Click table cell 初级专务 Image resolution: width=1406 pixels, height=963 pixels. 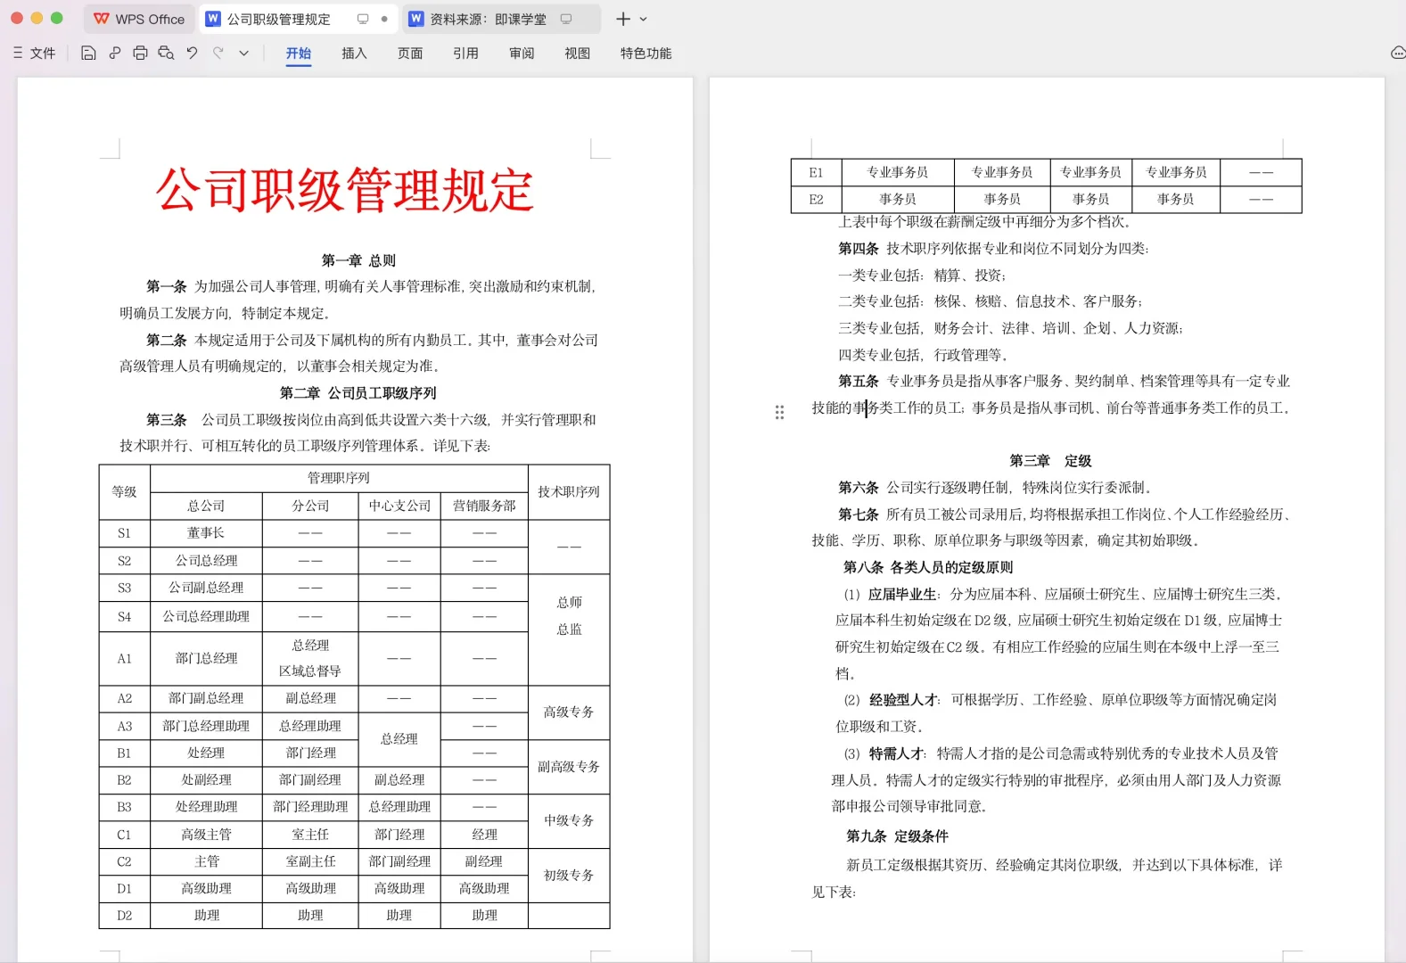click(x=569, y=876)
